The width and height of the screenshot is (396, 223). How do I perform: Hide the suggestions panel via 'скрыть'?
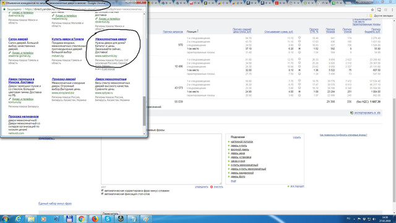[297, 138]
